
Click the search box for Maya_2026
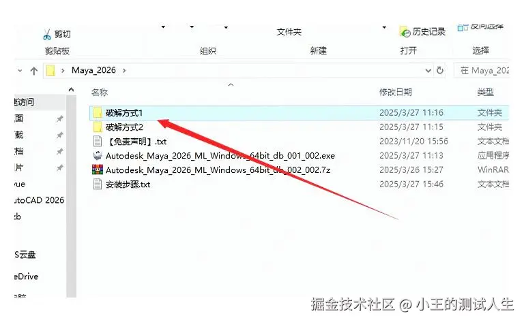click(482, 71)
